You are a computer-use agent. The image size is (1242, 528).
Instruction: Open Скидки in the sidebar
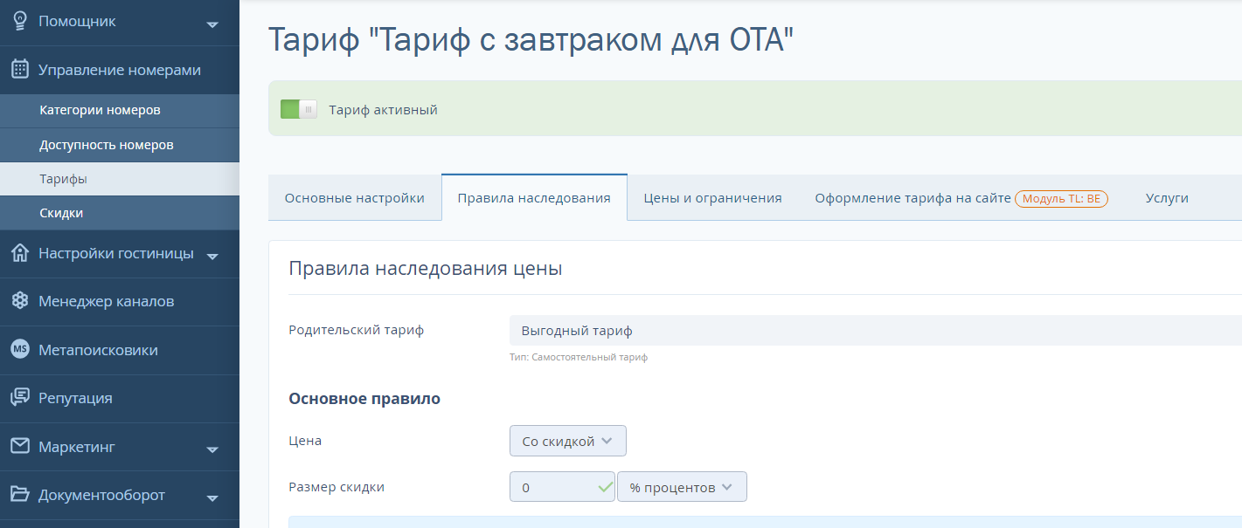coord(120,213)
